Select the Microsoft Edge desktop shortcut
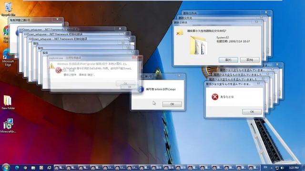Image resolution: width=305 pixels, height=171 pixels. 8,57
